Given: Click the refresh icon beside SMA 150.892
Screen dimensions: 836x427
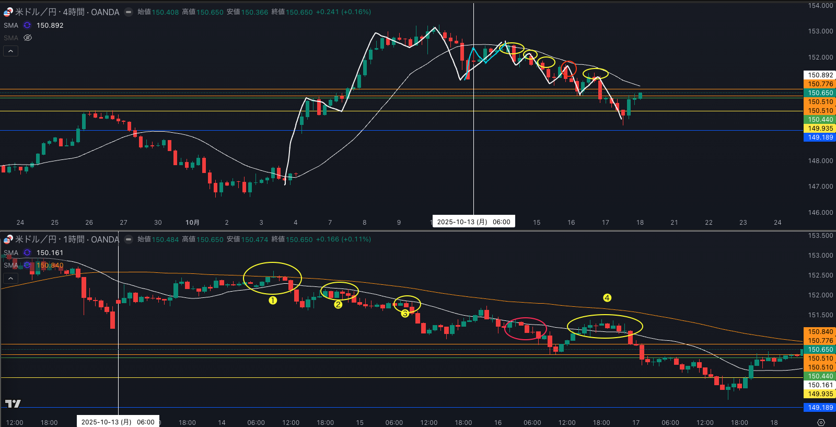Looking at the screenshot, I should [x=27, y=25].
